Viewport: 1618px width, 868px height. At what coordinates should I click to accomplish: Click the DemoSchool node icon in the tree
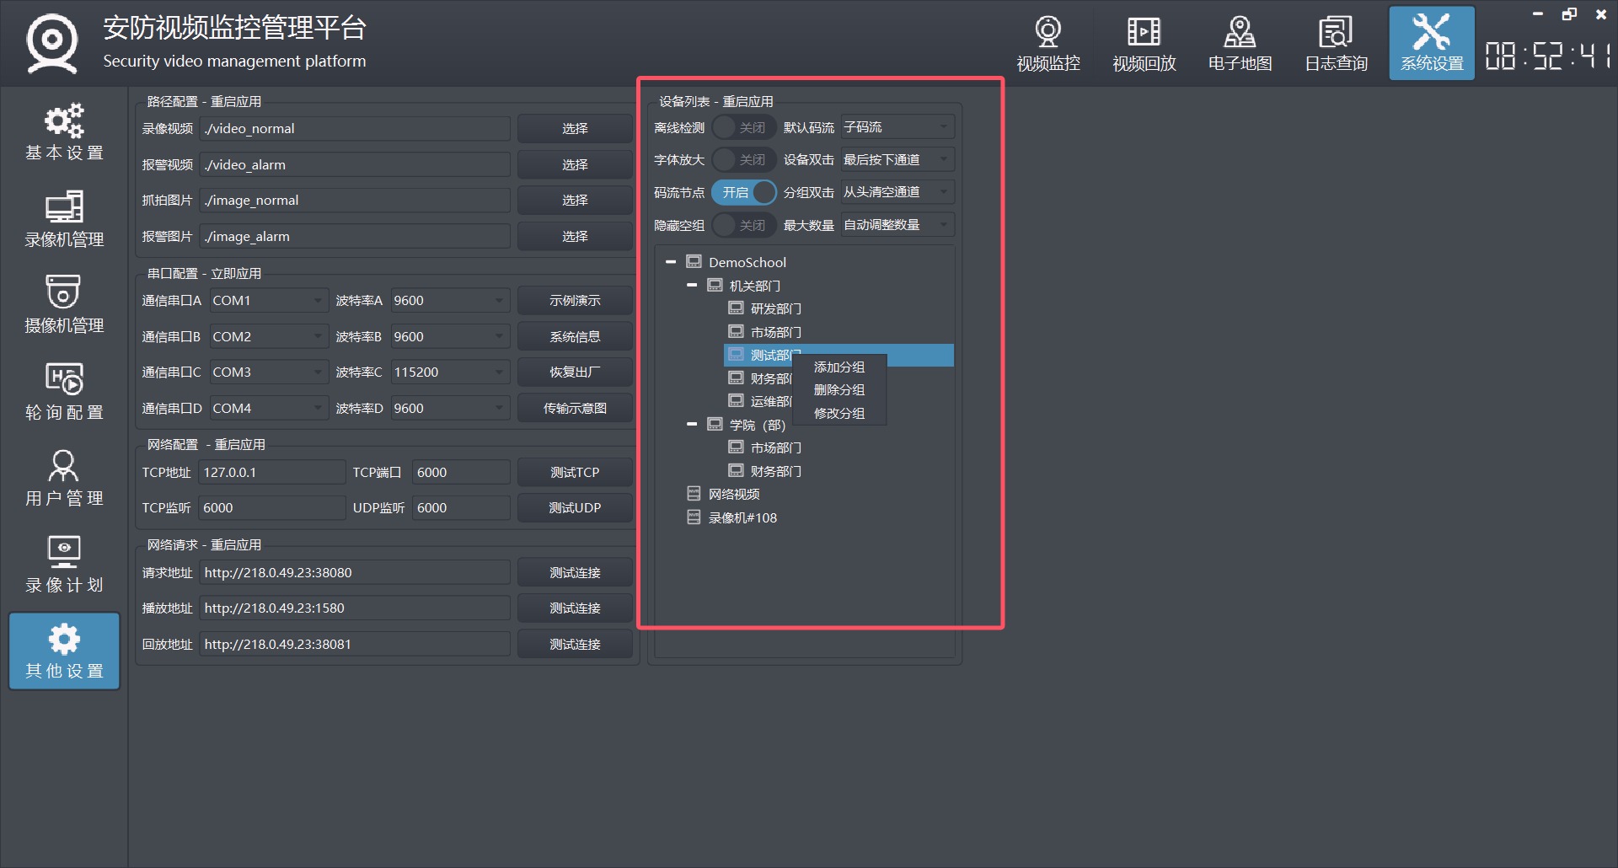[x=694, y=261]
